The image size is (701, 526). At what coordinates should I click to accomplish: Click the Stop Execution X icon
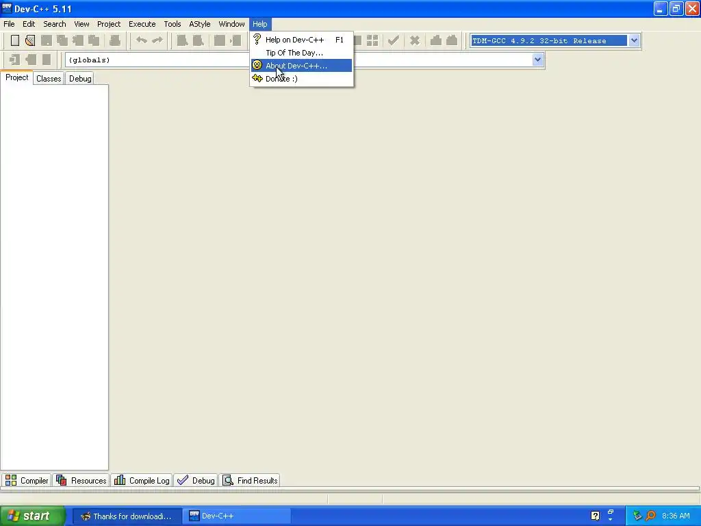(415, 40)
